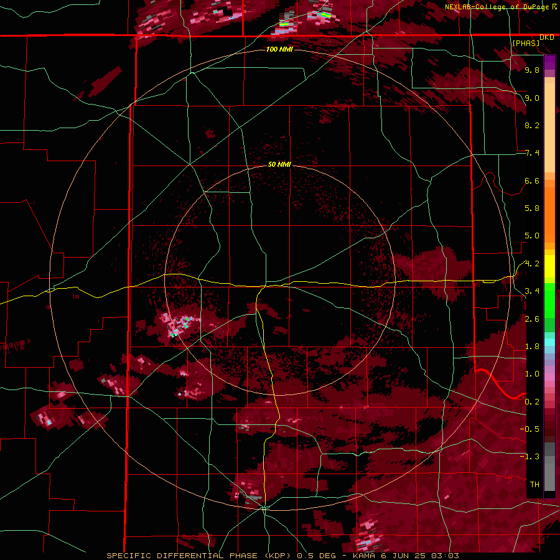
Task: Select the 1.8 scale value
Action: tap(532, 347)
